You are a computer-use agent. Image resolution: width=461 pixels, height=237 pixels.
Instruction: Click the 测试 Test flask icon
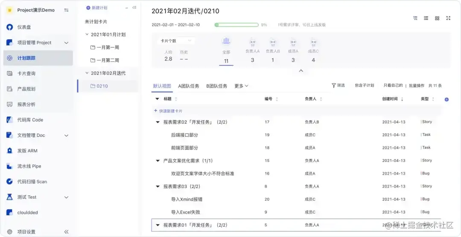click(x=10, y=197)
